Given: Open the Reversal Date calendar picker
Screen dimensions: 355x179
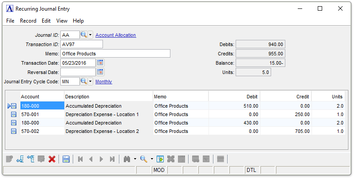Looking at the screenshot, I should [100, 72].
